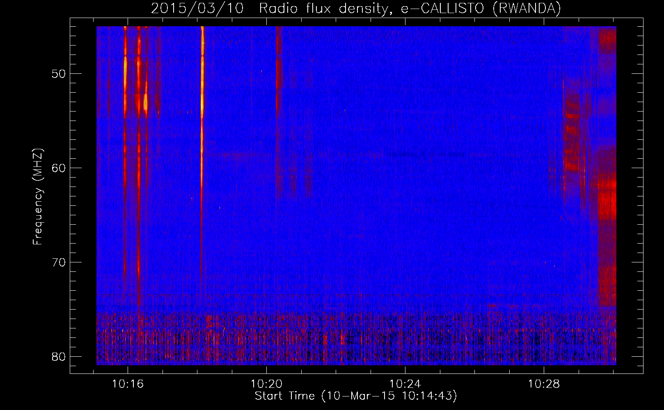
Task: Click the 50 MHz frequency tick label
Action: tap(59, 74)
